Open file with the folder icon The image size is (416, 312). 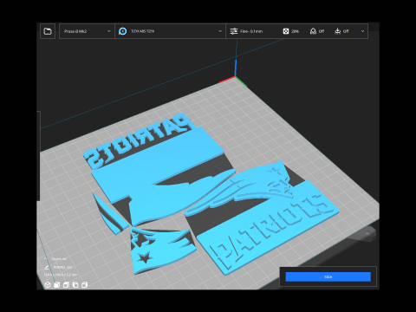coord(48,31)
